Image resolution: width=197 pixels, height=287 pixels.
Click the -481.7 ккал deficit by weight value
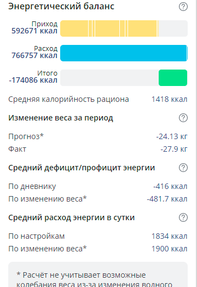167,199
